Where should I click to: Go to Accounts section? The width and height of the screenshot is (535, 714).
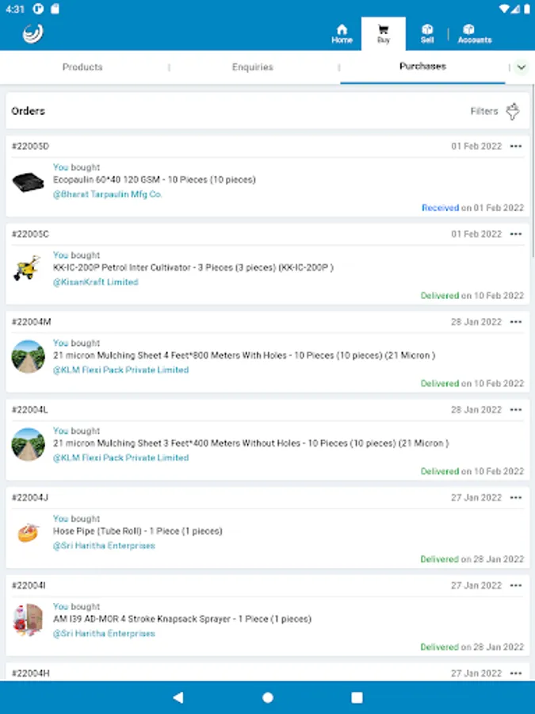tap(475, 34)
